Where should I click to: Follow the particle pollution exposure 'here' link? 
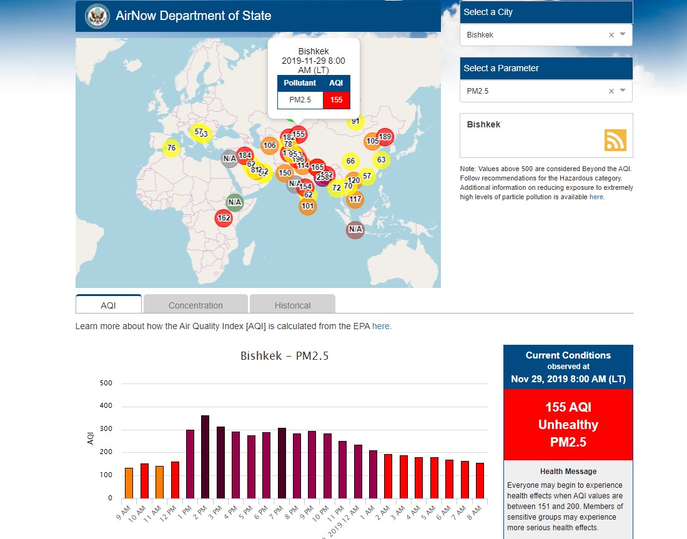point(596,197)
